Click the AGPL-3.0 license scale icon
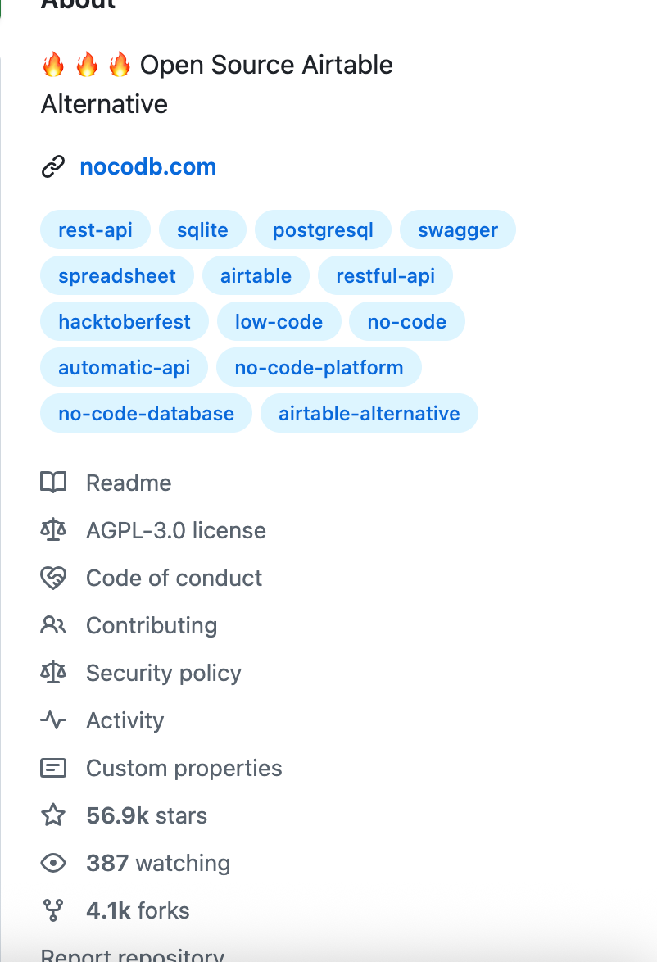 pyautogui.click(x=53, y=530)
